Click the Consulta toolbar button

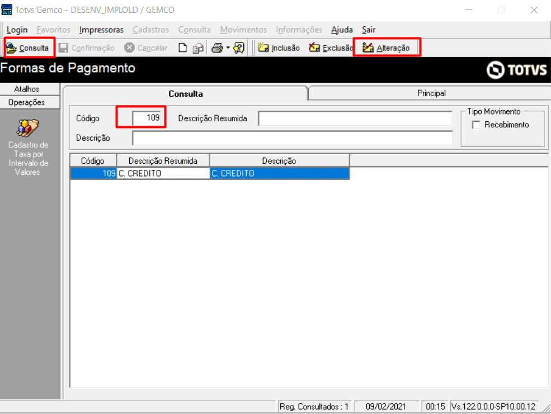click(x=28, y=47)
